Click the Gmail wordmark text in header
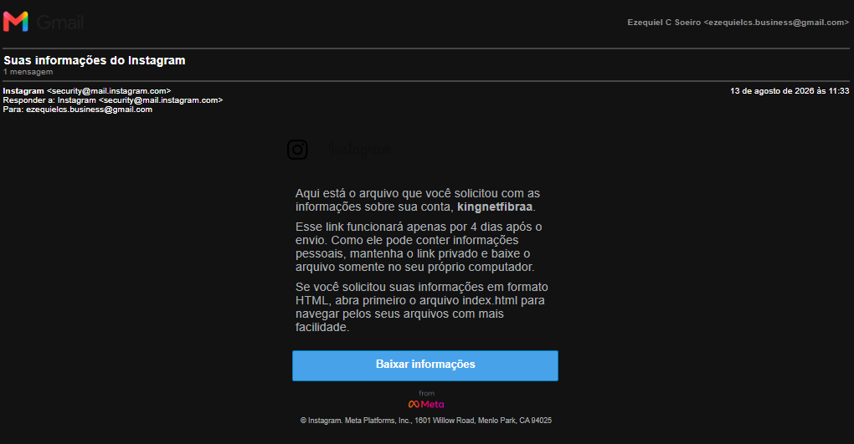The width and height of the screenshot is (854, 444). click(x=60, y=23)
